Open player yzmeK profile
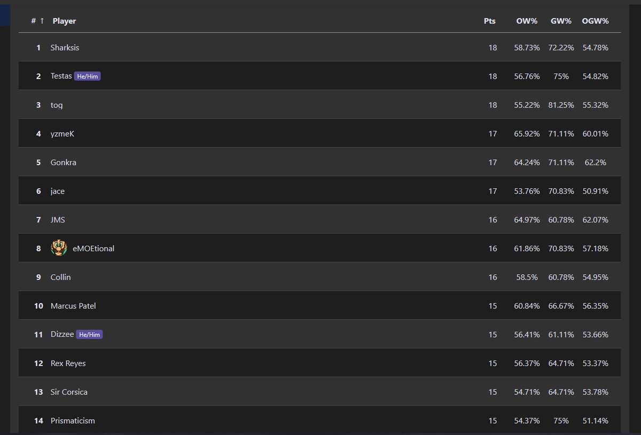This screenshot has width=641, height=435. coord(62,134)
